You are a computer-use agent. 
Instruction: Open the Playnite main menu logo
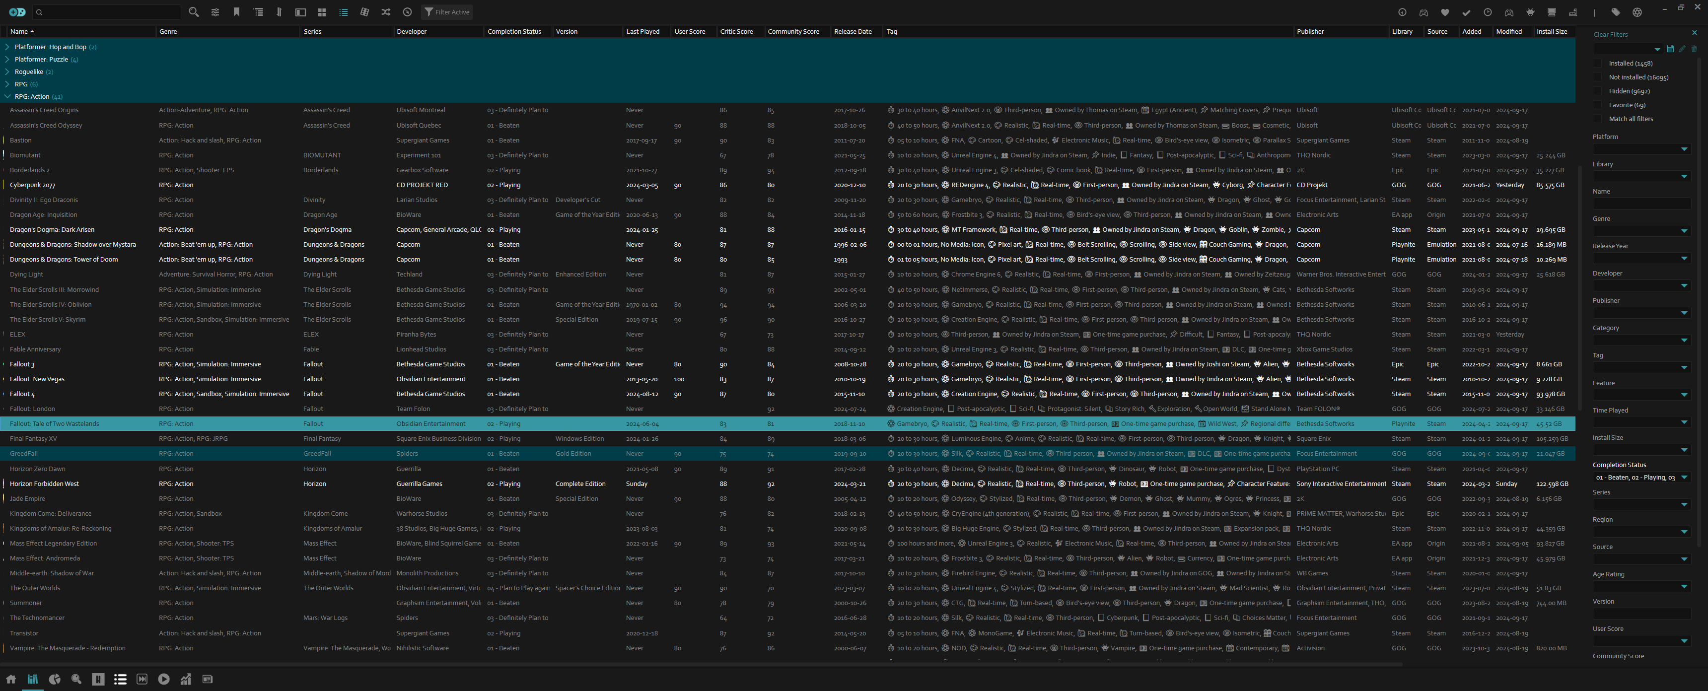pos(17,12)
